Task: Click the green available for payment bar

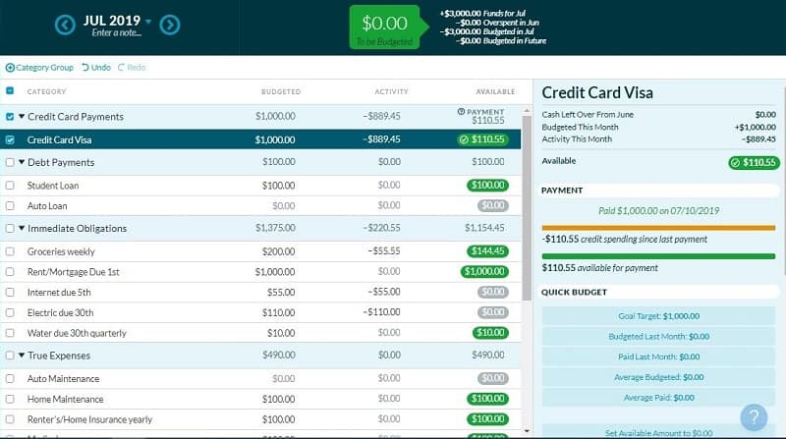Action: pyautogui.click(x=657, y=256)
